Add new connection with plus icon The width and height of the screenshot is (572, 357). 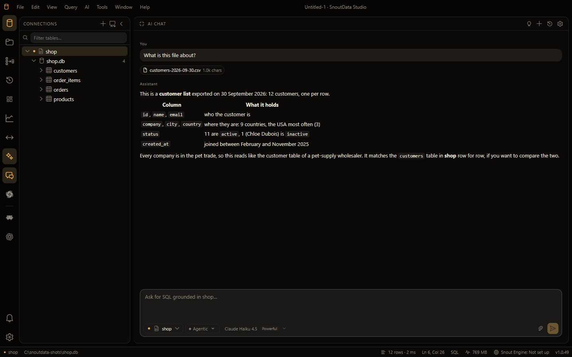pos(103,24)
